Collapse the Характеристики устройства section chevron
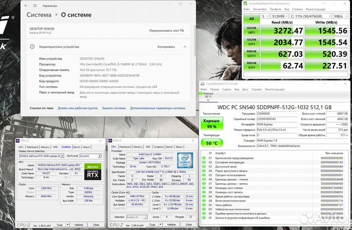This screenshot has height=230, width=352. tap(185, 47)
